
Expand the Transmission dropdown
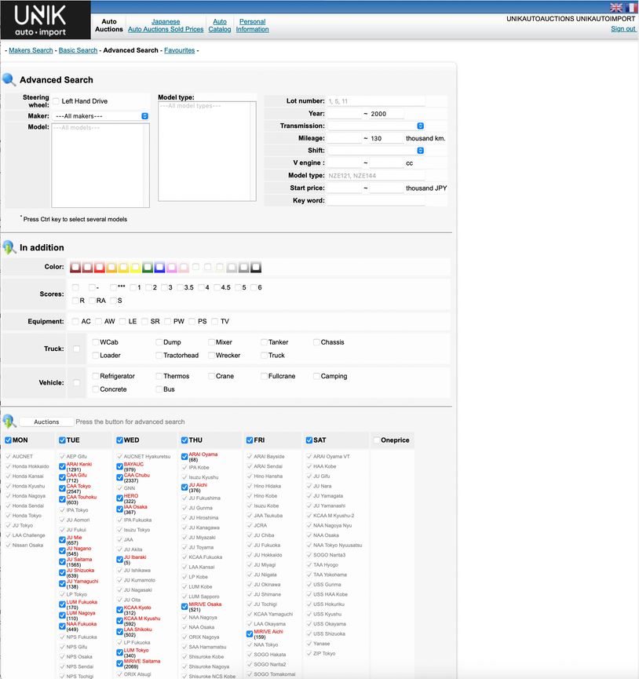pos(375,126)
